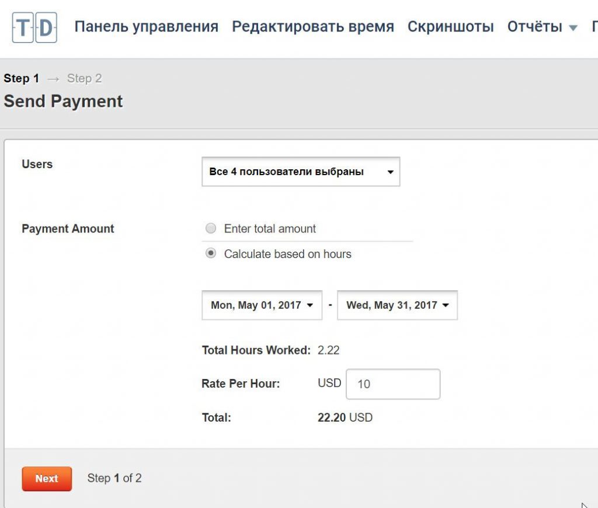Viewport: 598px width, 508px height.
Task: Select the Enter total amount option
Action: coord(210,228)
